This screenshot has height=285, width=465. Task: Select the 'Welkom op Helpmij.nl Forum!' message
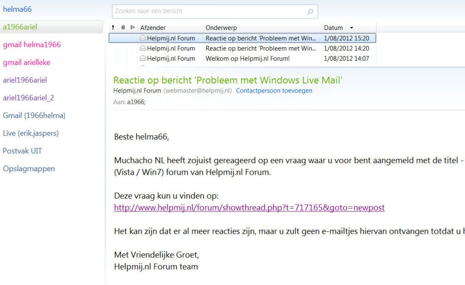point(242,58)
